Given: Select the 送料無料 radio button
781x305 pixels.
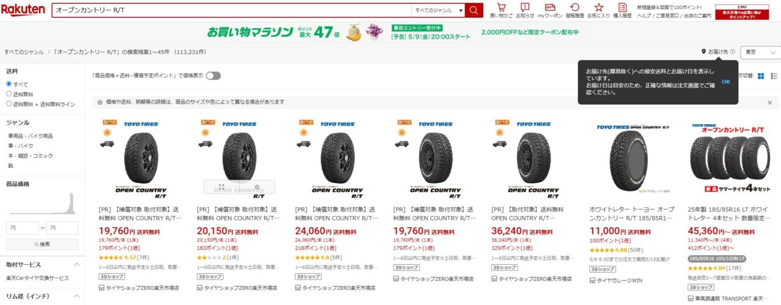Looking at the screenshot, I should 9,94.
